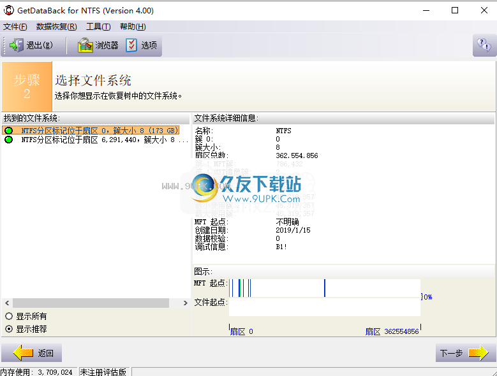Click memory usage 3,709,024 in status bar
Viewport: 497px width, 376px height.
pos(55,372)
